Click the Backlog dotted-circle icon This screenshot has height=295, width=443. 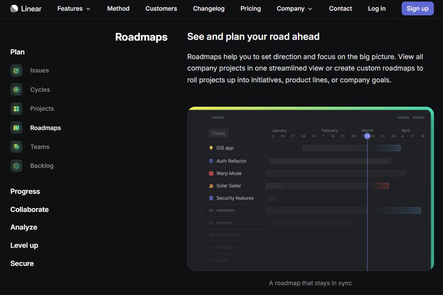point(17,166)
